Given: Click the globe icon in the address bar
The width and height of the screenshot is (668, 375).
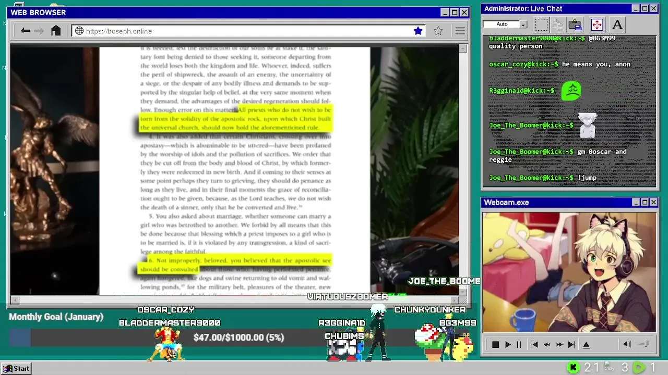Looking at the screenshot, I should 79,31.
